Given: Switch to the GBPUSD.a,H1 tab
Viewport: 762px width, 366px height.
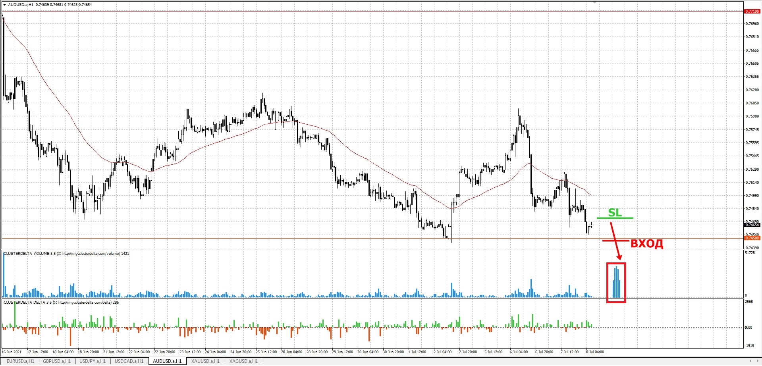Looking at the screenshot, I should (x=57, y=361).
